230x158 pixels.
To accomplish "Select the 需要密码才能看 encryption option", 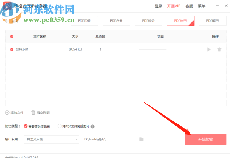I will coord(37,126).
